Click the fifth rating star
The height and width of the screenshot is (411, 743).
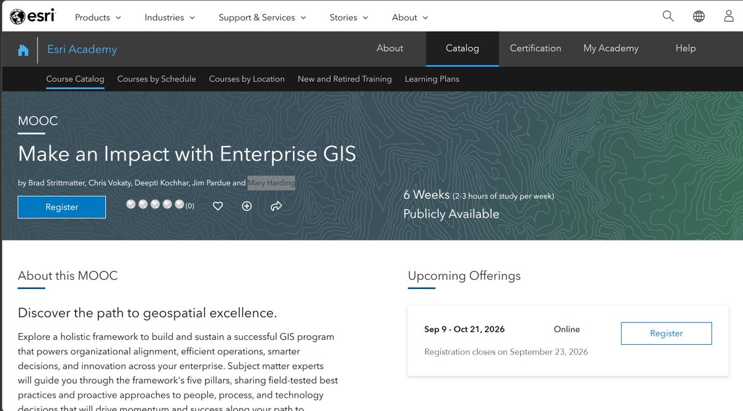coord(180,204)
